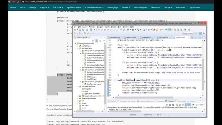Open the Project menu in Eclipse
Viewport: 222px width, 125px height.
[x=114, y=27]
